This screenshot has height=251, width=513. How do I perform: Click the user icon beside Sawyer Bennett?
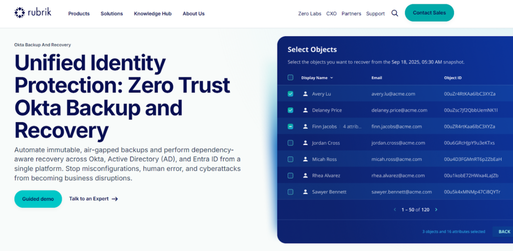[x=305, y=192]
